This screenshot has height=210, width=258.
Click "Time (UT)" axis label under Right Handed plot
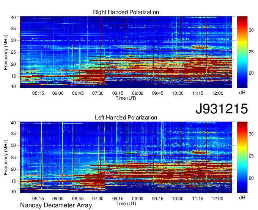[126, 98]
